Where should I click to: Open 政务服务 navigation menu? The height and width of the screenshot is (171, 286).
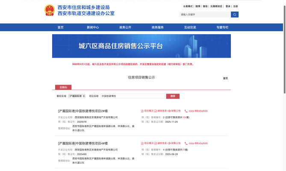tap(158, 27)
